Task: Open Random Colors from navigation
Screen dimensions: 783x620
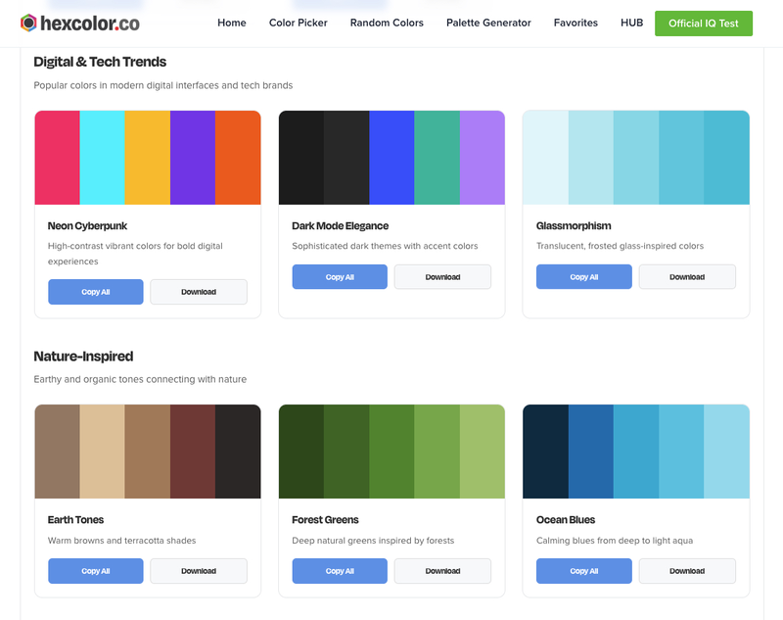Action: [387, 23]
